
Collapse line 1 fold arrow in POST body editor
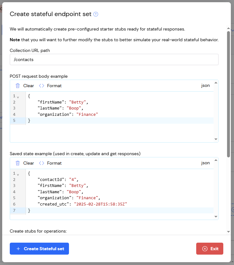(x=18, y=97)
